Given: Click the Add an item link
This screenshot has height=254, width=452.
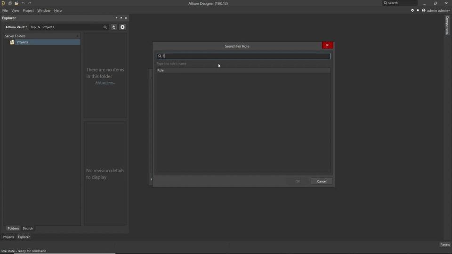Looking at the screenshot, I should coord(105,83).
